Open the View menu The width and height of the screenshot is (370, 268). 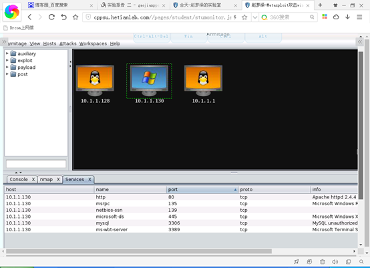(x=35, y=43)
